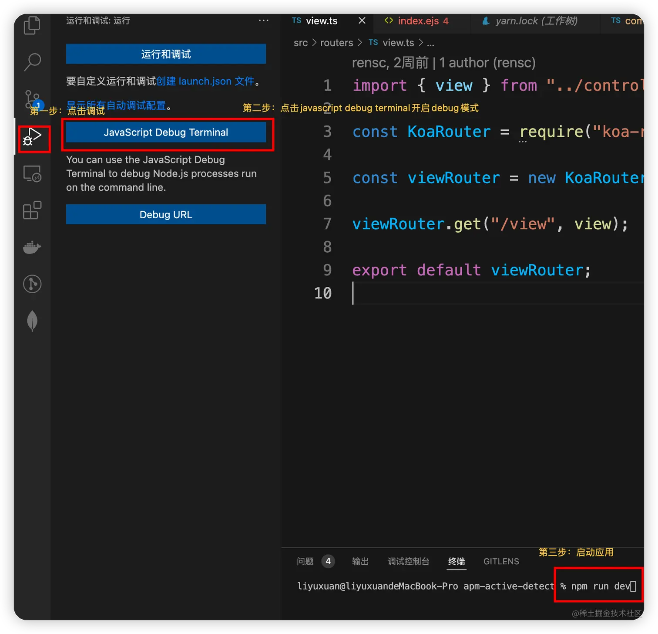
Task: Open the Source Control view
Action: coord(32,99)
